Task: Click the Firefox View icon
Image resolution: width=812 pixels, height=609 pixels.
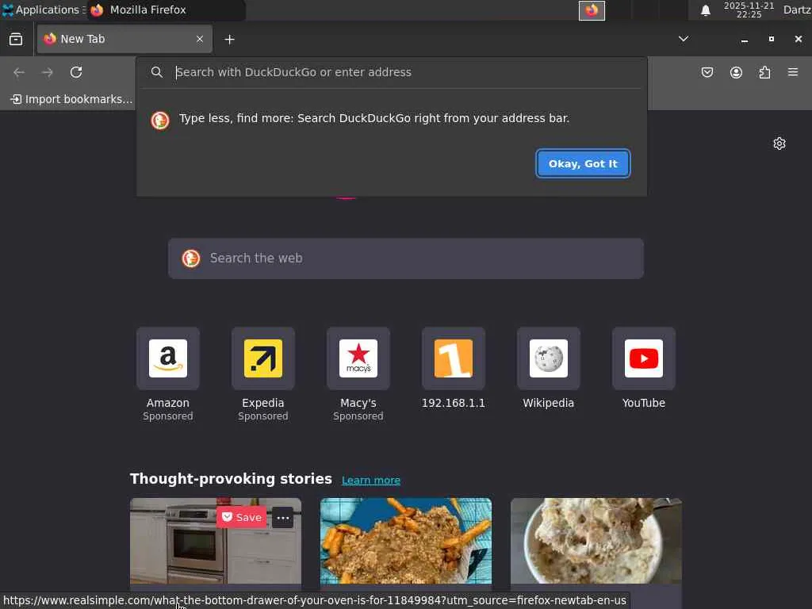Action: coord(16,40)
